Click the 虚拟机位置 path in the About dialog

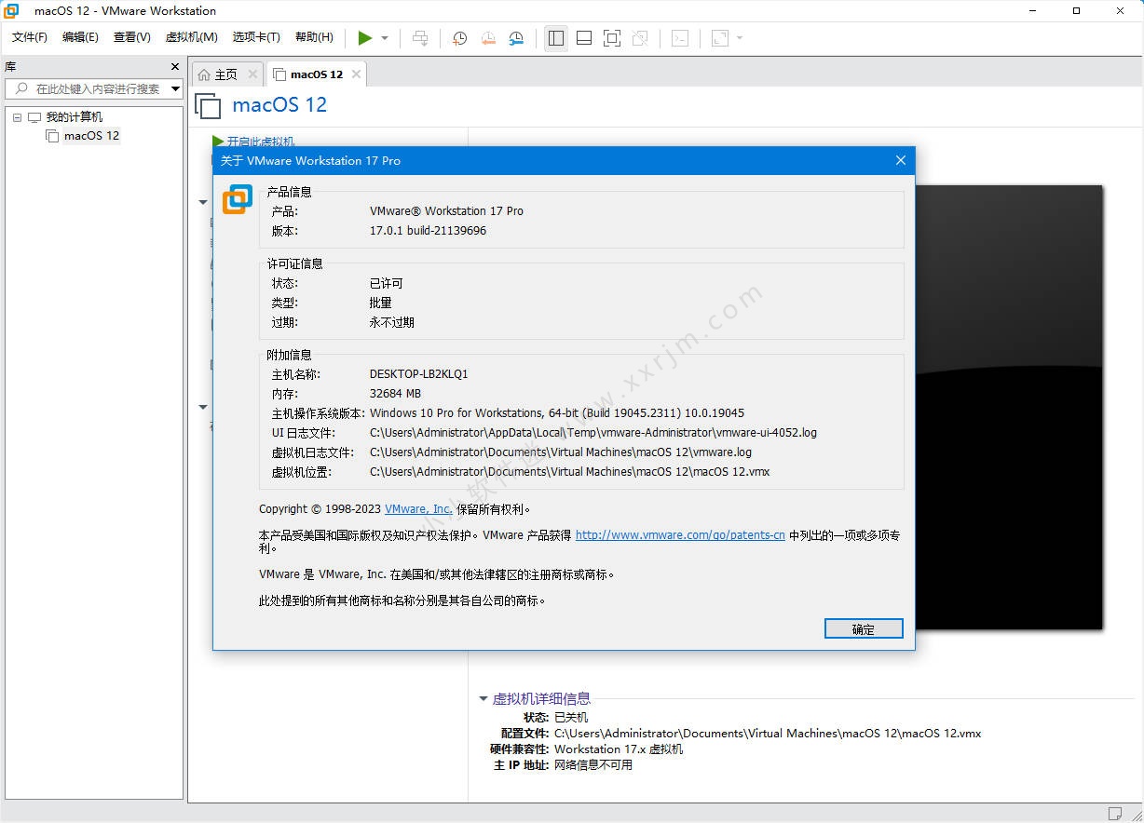569,472
